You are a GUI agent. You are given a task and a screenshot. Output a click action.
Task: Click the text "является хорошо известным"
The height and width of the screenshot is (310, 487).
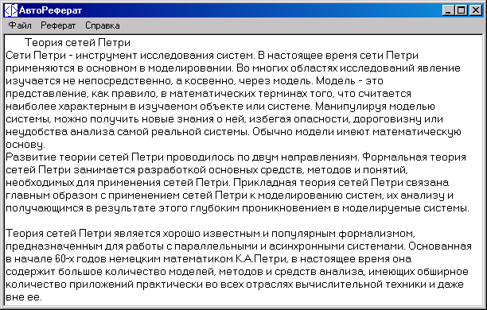[187, 234]
